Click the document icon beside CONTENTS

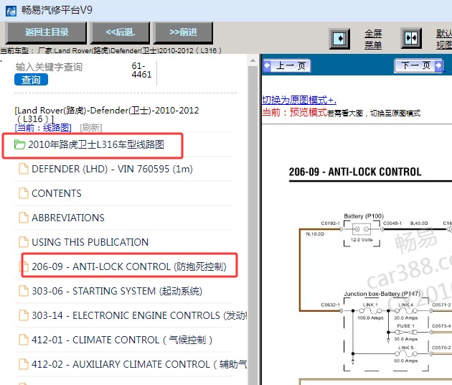coord(24,193)
